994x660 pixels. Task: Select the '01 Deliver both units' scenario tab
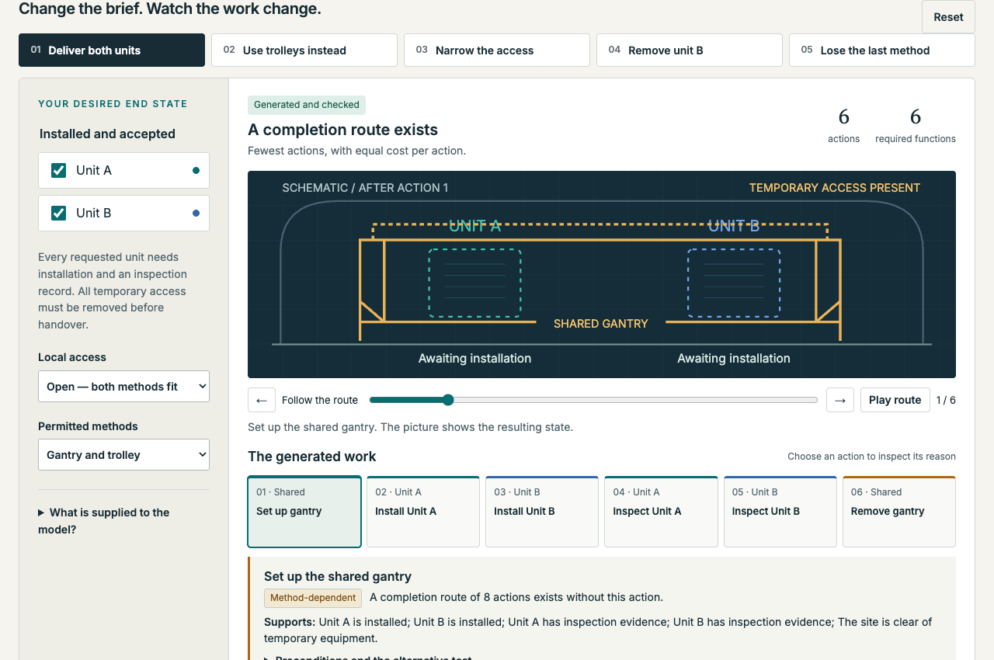point(112,50)
